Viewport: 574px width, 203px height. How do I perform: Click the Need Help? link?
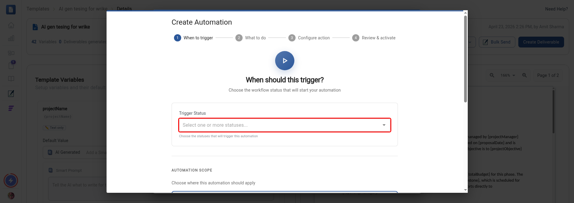[x=557, y=9]
